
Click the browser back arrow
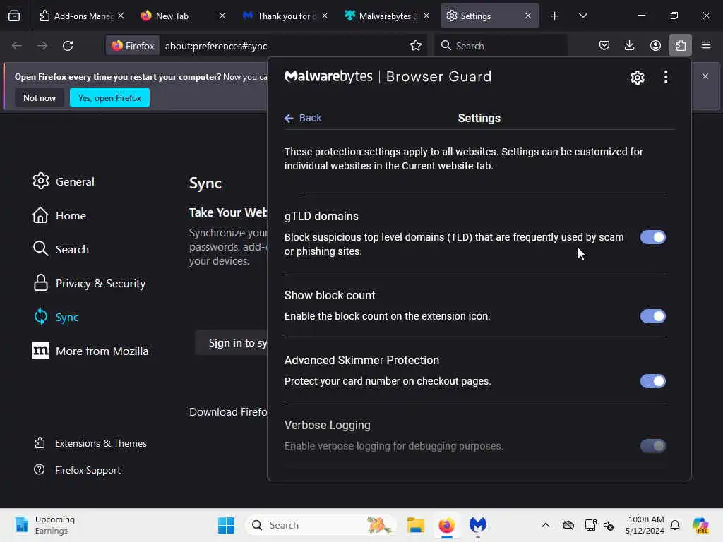pos(17,46)
